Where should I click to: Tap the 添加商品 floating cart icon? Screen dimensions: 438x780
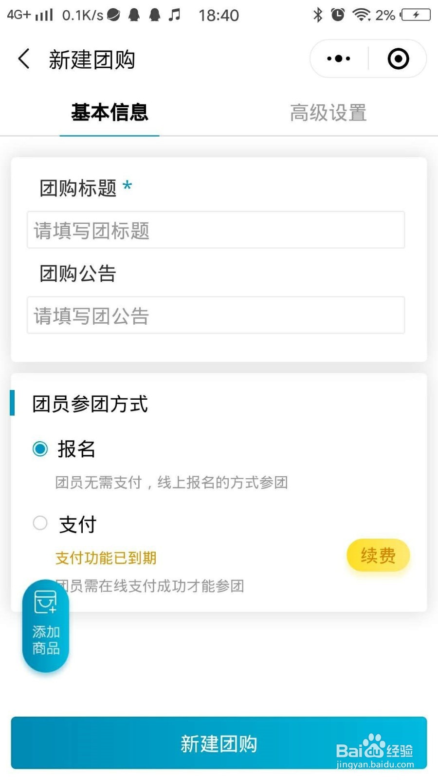pyautogui.click(x=46, y=625)
